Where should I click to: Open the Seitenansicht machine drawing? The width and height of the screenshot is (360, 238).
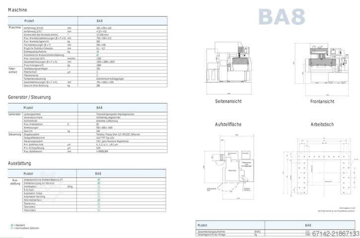(228, 67)
